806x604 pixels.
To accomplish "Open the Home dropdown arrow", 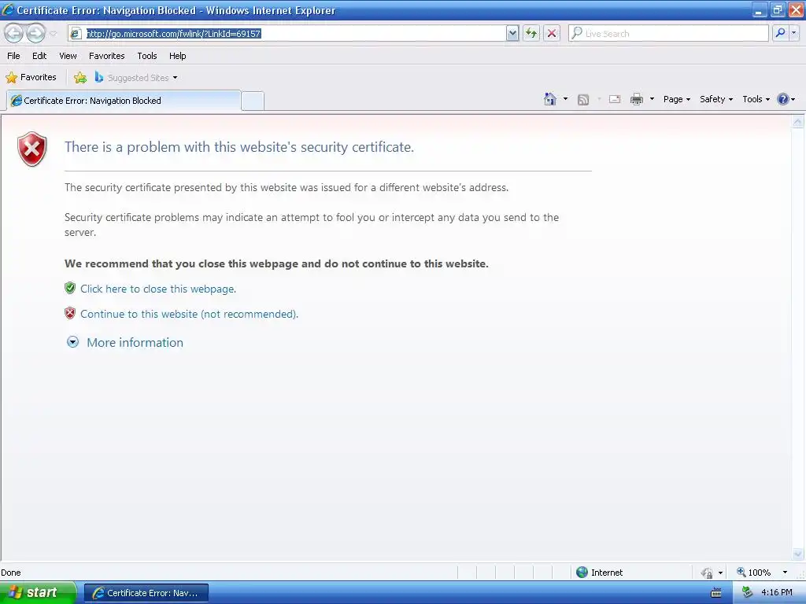I will pos(565,99).
